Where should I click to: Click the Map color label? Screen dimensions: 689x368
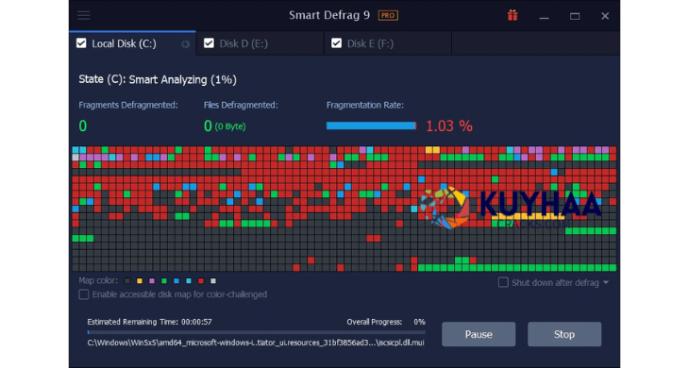pyautogui.click(x=98, y=280)
